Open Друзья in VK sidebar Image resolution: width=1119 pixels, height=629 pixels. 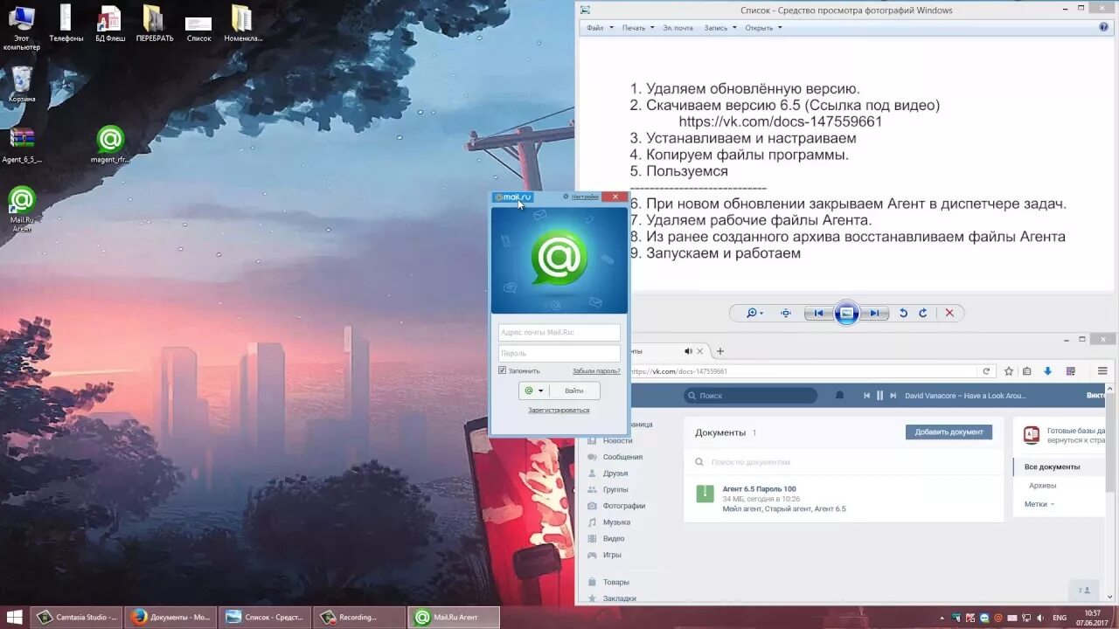615,473
